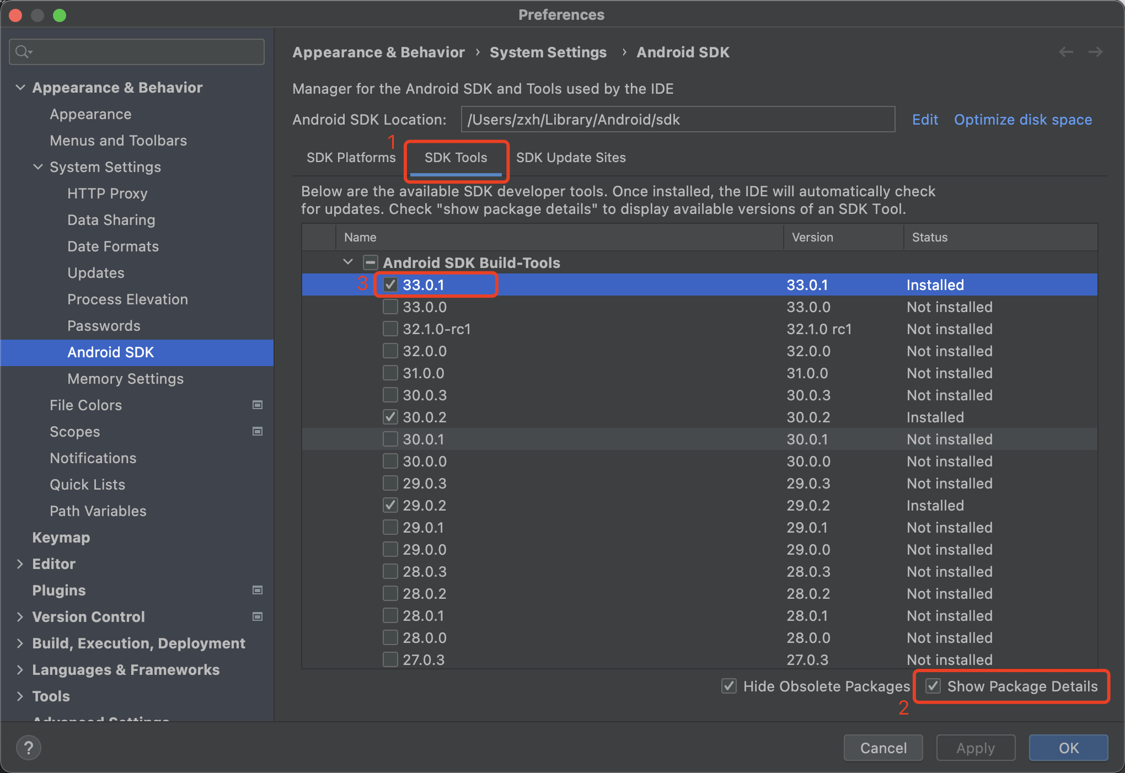Click Optimize disk space link
The width and height of the screenshot is (1125, 773).
1024,120
